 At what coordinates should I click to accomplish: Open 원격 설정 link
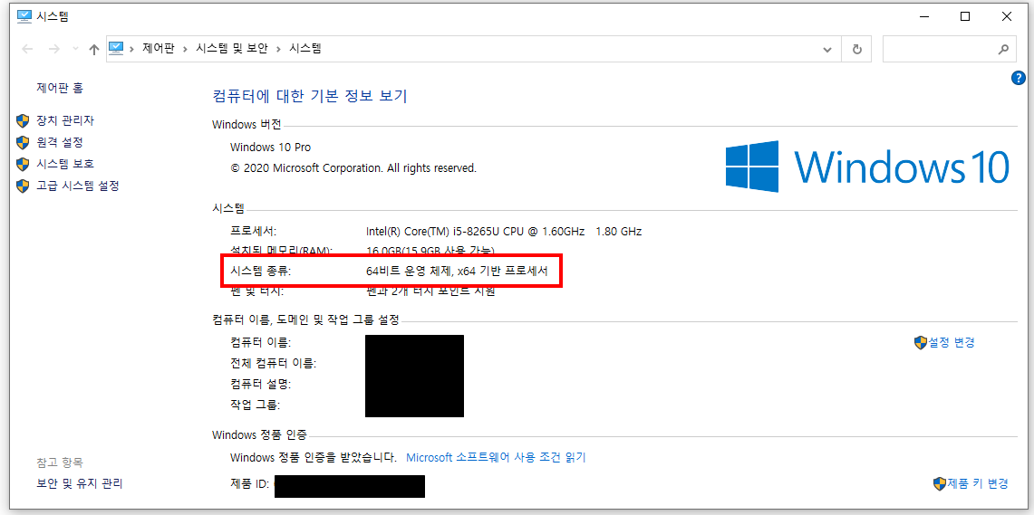click(59, 142)
